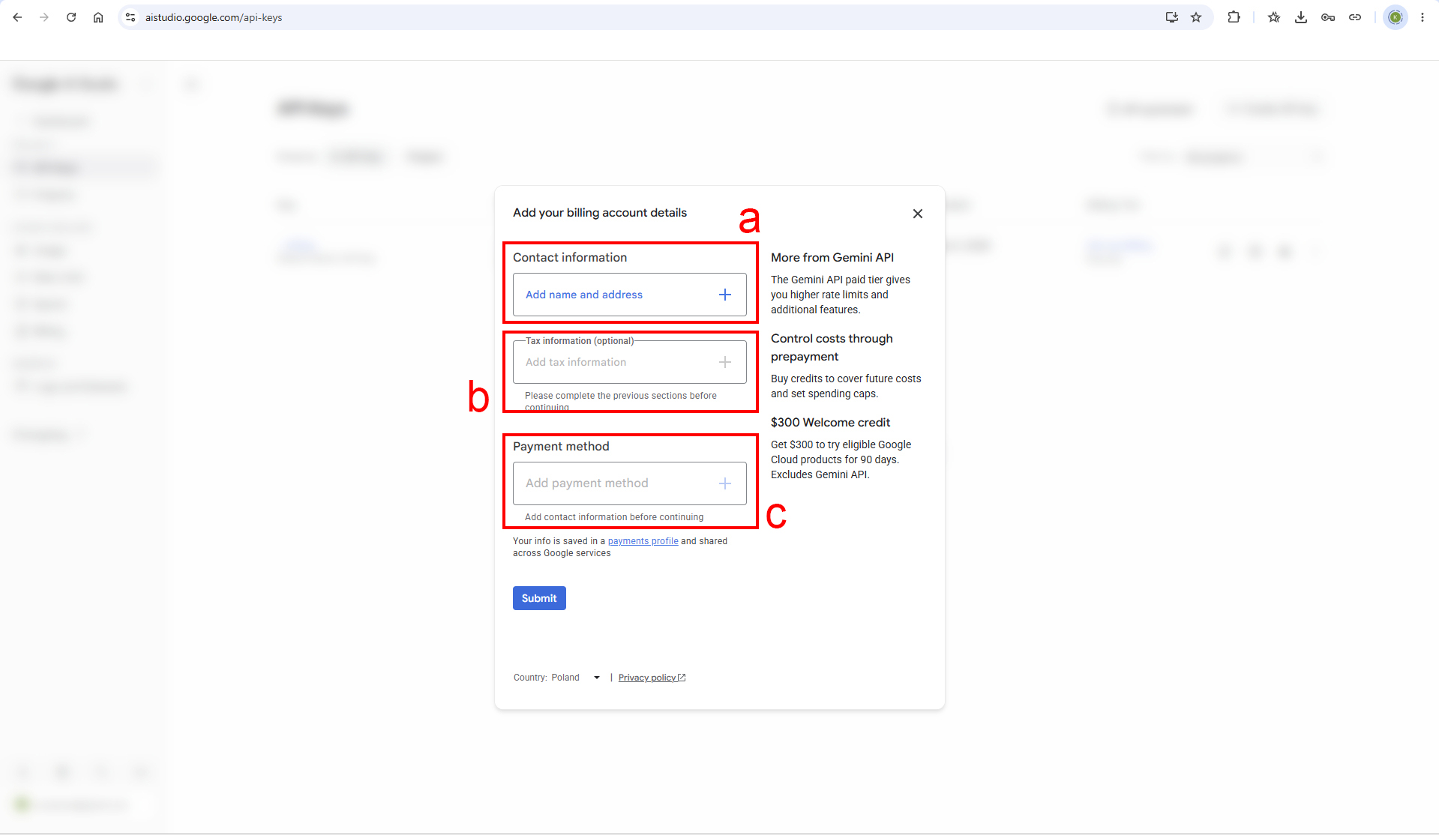This screenshot has height=835, width=1439.
Task: View site information icon in address bar
Action: [130, 17]
